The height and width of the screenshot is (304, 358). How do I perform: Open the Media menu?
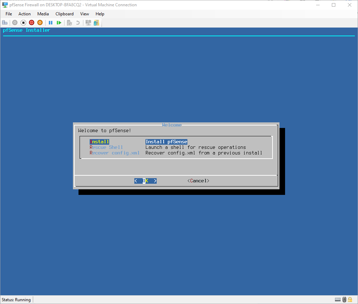click(43, 14)
